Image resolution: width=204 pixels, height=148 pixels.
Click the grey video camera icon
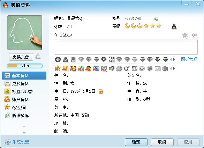(x=165, y=68)
